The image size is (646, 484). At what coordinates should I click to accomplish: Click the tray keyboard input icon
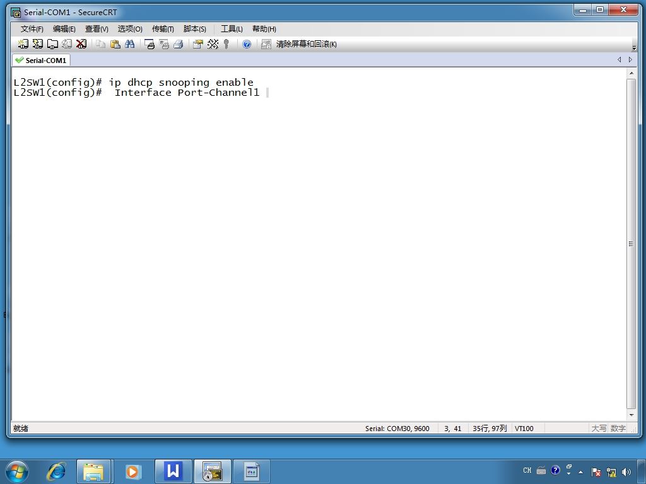click(x=541, y=470)
